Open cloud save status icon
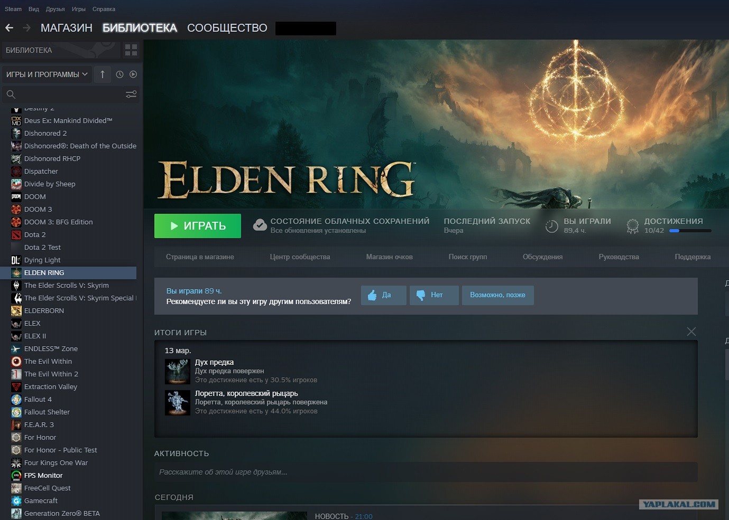The height and width of the screenshot is (520, 729). click(x=260, y=225)
